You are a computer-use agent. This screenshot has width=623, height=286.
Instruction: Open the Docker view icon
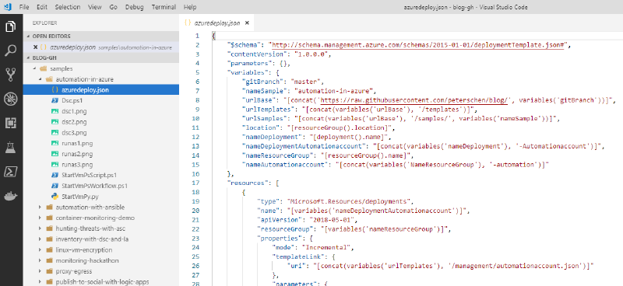click(11, 196)
